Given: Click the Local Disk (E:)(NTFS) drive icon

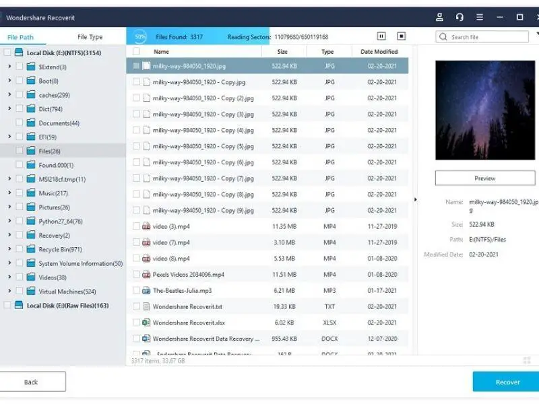Looking at the screenshot, I should 19,53.
